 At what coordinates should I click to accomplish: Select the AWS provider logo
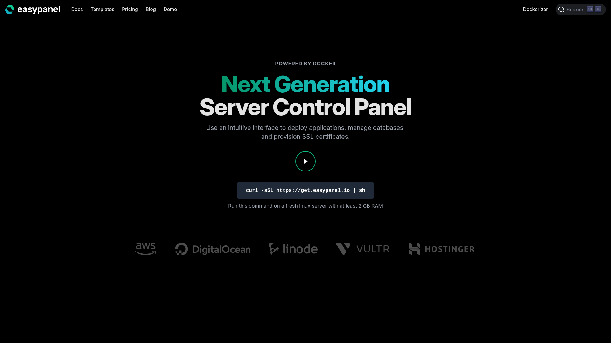pos(146,249)
